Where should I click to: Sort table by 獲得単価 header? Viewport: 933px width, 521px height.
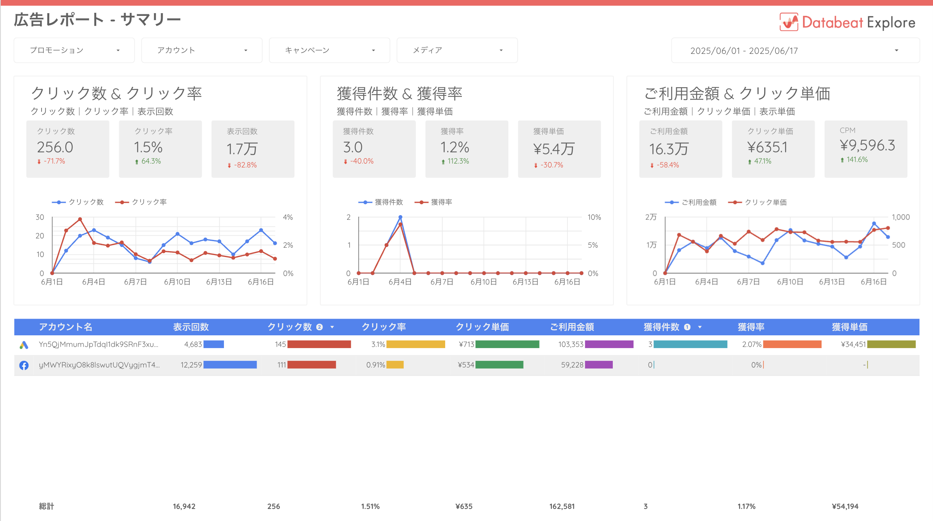click(850, 327)
